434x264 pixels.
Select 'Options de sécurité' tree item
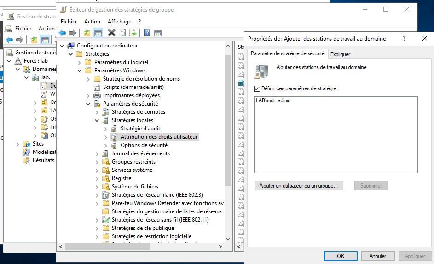click(144, 145)
